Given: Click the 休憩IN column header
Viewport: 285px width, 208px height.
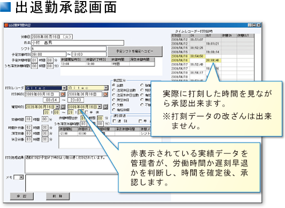Looking at the screenshot, I should pos(229,35).
